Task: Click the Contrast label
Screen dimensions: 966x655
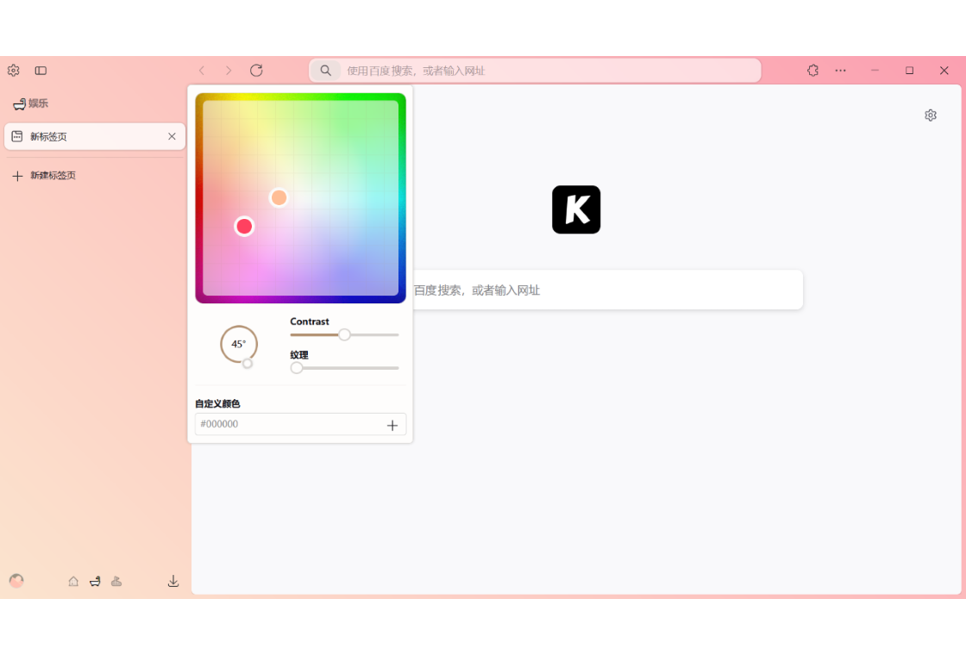Action: tap(310, 321)
